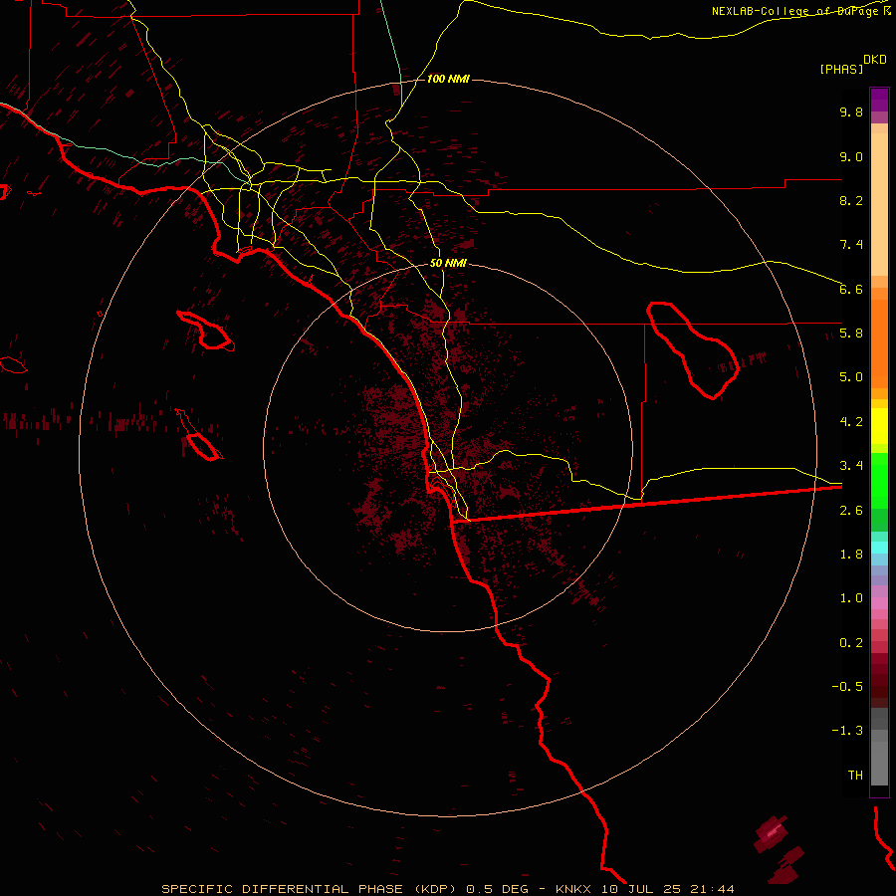Image resolution: width=896 pixels, height=896 pixels.
Task: Pick the yellow segment of the color bar
Action: tap(879, 426)
